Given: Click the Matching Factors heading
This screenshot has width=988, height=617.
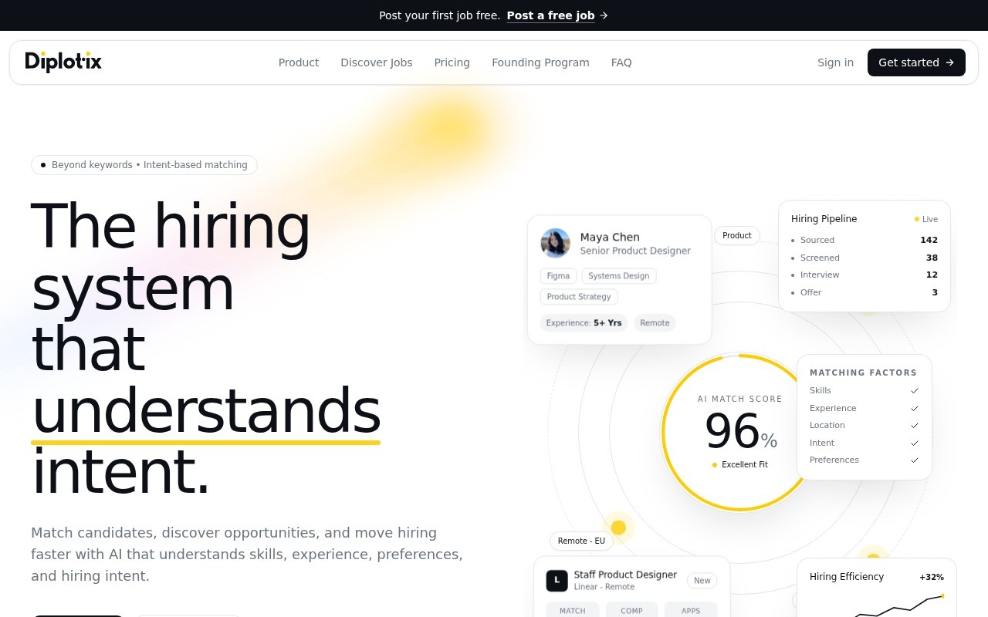Looking at the screenshot, I should pyautogui.click(x=864, y=373).
